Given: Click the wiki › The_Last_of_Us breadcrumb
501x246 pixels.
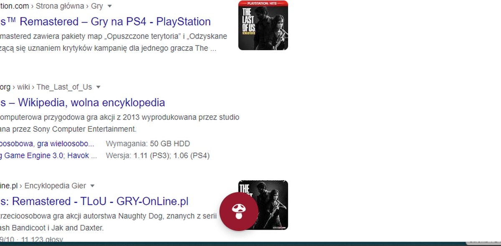Looking at the screenshot, I should [54, 87].
